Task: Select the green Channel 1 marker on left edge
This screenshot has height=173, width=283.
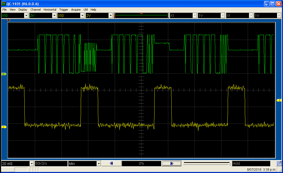Action: tap(4, 74)
